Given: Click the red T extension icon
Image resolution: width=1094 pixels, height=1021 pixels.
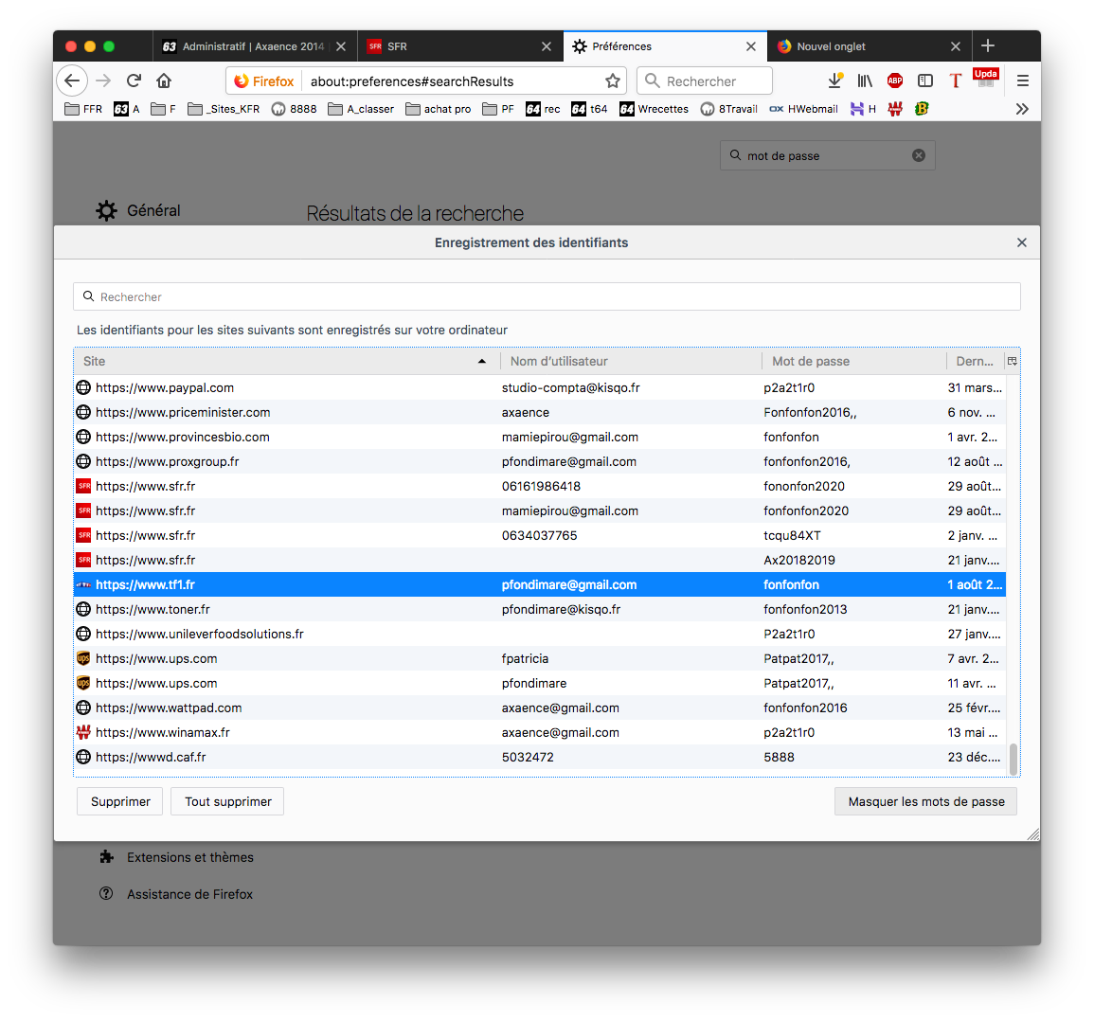Looking at the screenshot, I should (x=955, y=81).
